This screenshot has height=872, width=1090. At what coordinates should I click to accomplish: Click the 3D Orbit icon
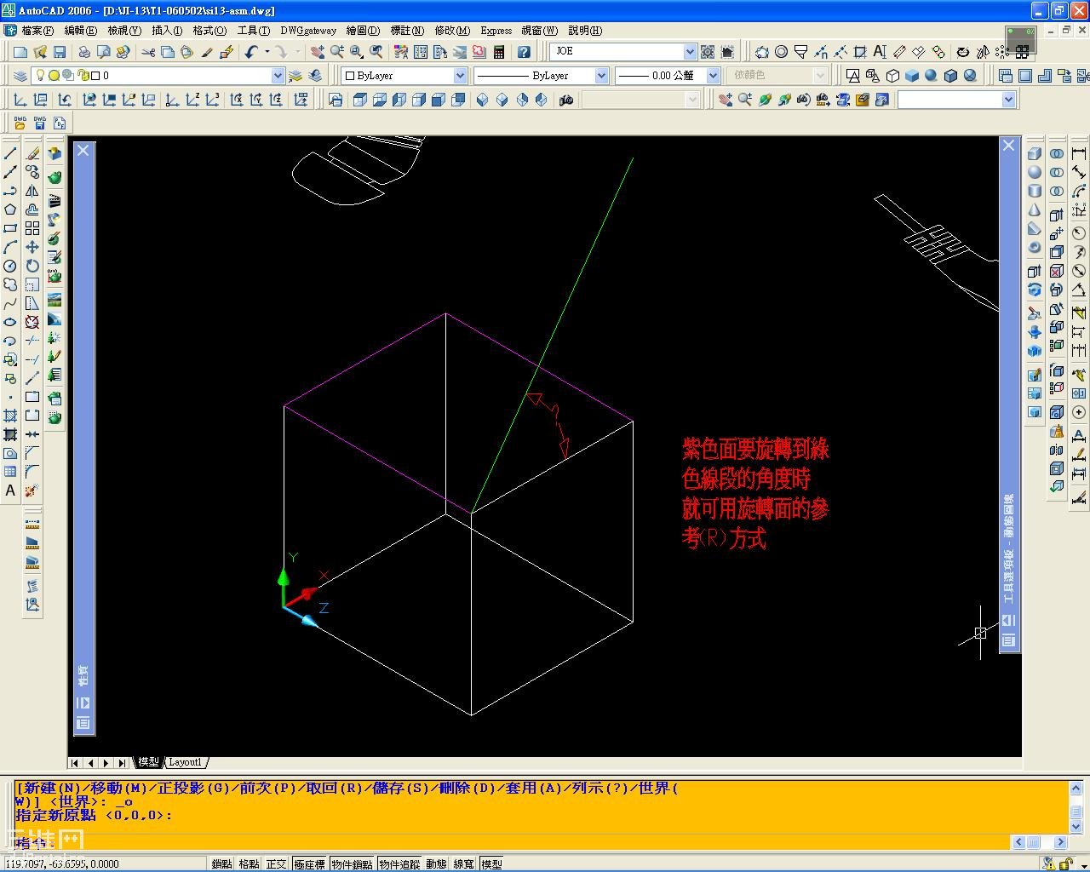pyautogui.click(x=764, y=100)
